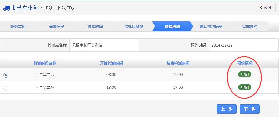
Task: Select the 上午第二段 radio button
Action: click(6, 75)
